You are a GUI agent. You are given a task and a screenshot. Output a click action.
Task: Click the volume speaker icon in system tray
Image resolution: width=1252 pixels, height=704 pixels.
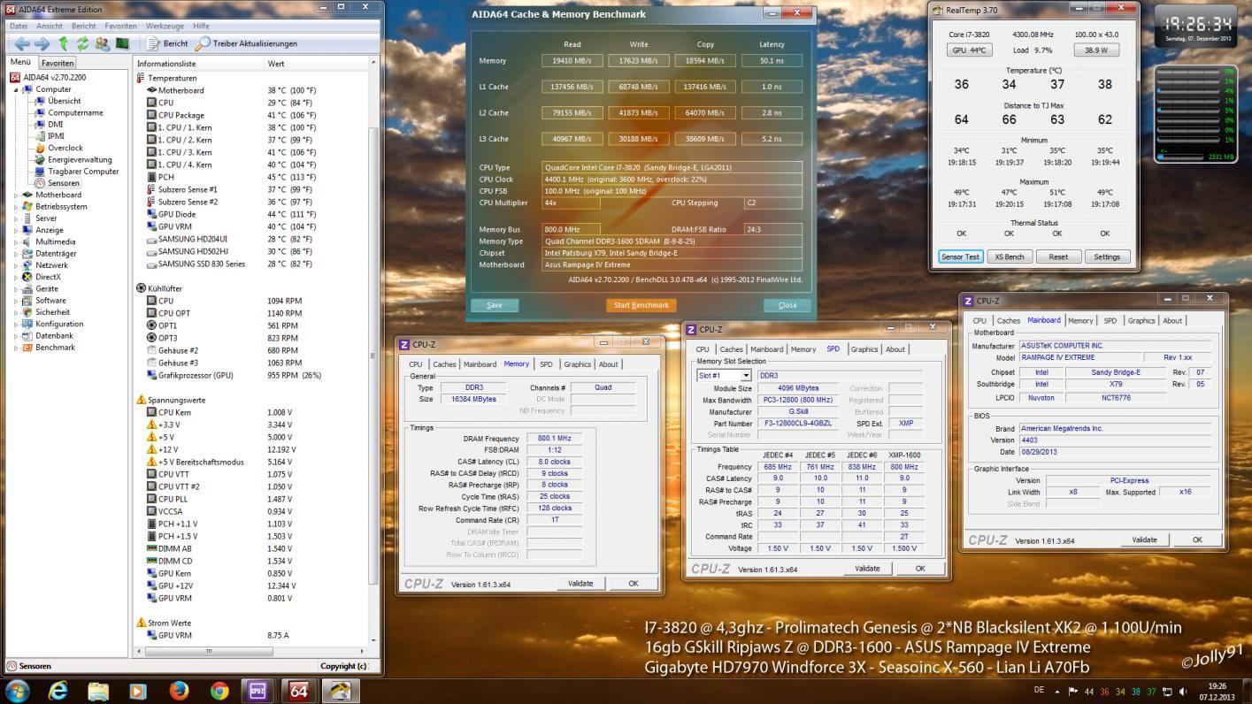pyautogui.click(x=1183, y=691)
